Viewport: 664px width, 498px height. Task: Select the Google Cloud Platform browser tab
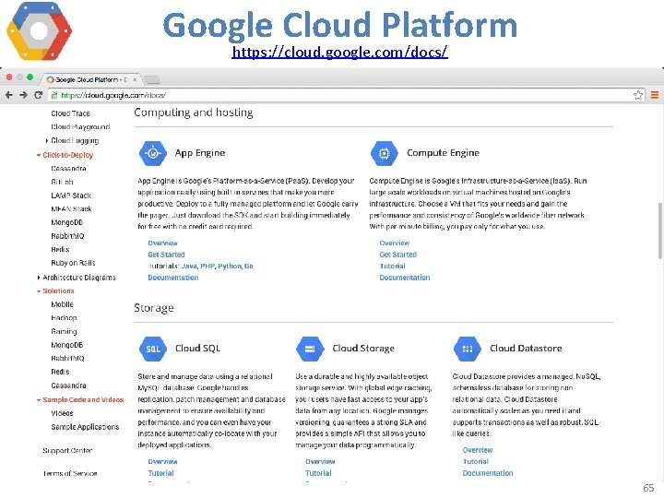click(90, 79)
